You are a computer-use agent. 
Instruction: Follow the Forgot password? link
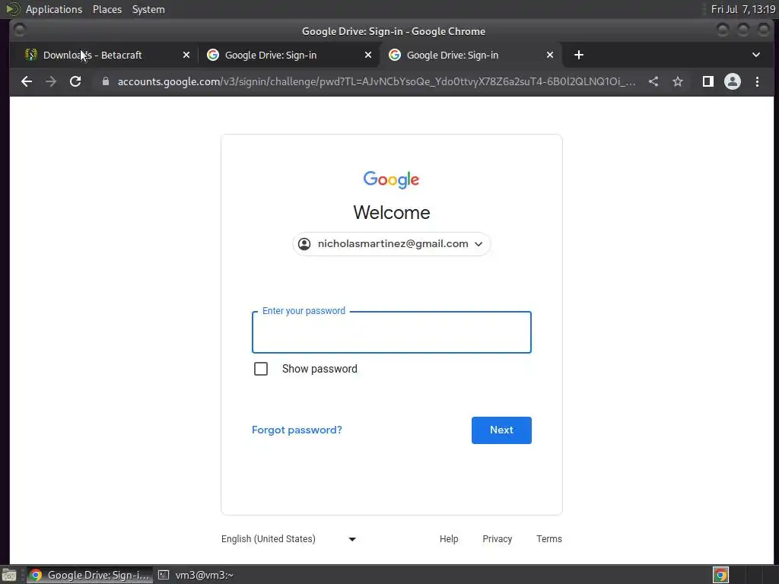coord(297,430)
